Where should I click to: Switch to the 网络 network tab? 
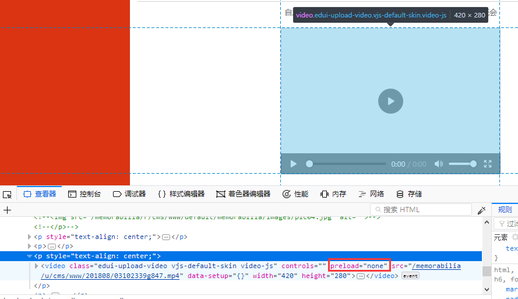coord(371,194)
